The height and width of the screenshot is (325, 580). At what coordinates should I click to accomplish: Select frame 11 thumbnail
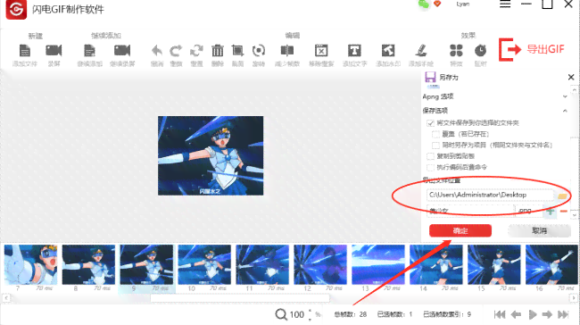click(262, 264)
